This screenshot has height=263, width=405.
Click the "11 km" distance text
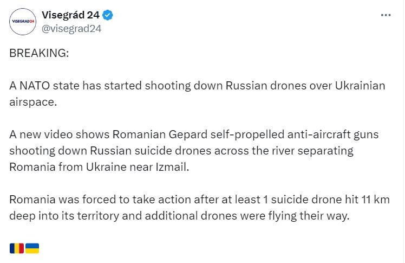375,198
